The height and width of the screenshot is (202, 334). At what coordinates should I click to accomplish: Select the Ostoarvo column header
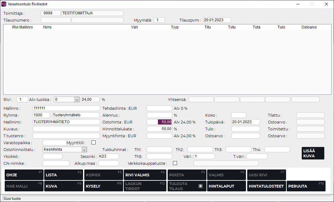(309, 27)
